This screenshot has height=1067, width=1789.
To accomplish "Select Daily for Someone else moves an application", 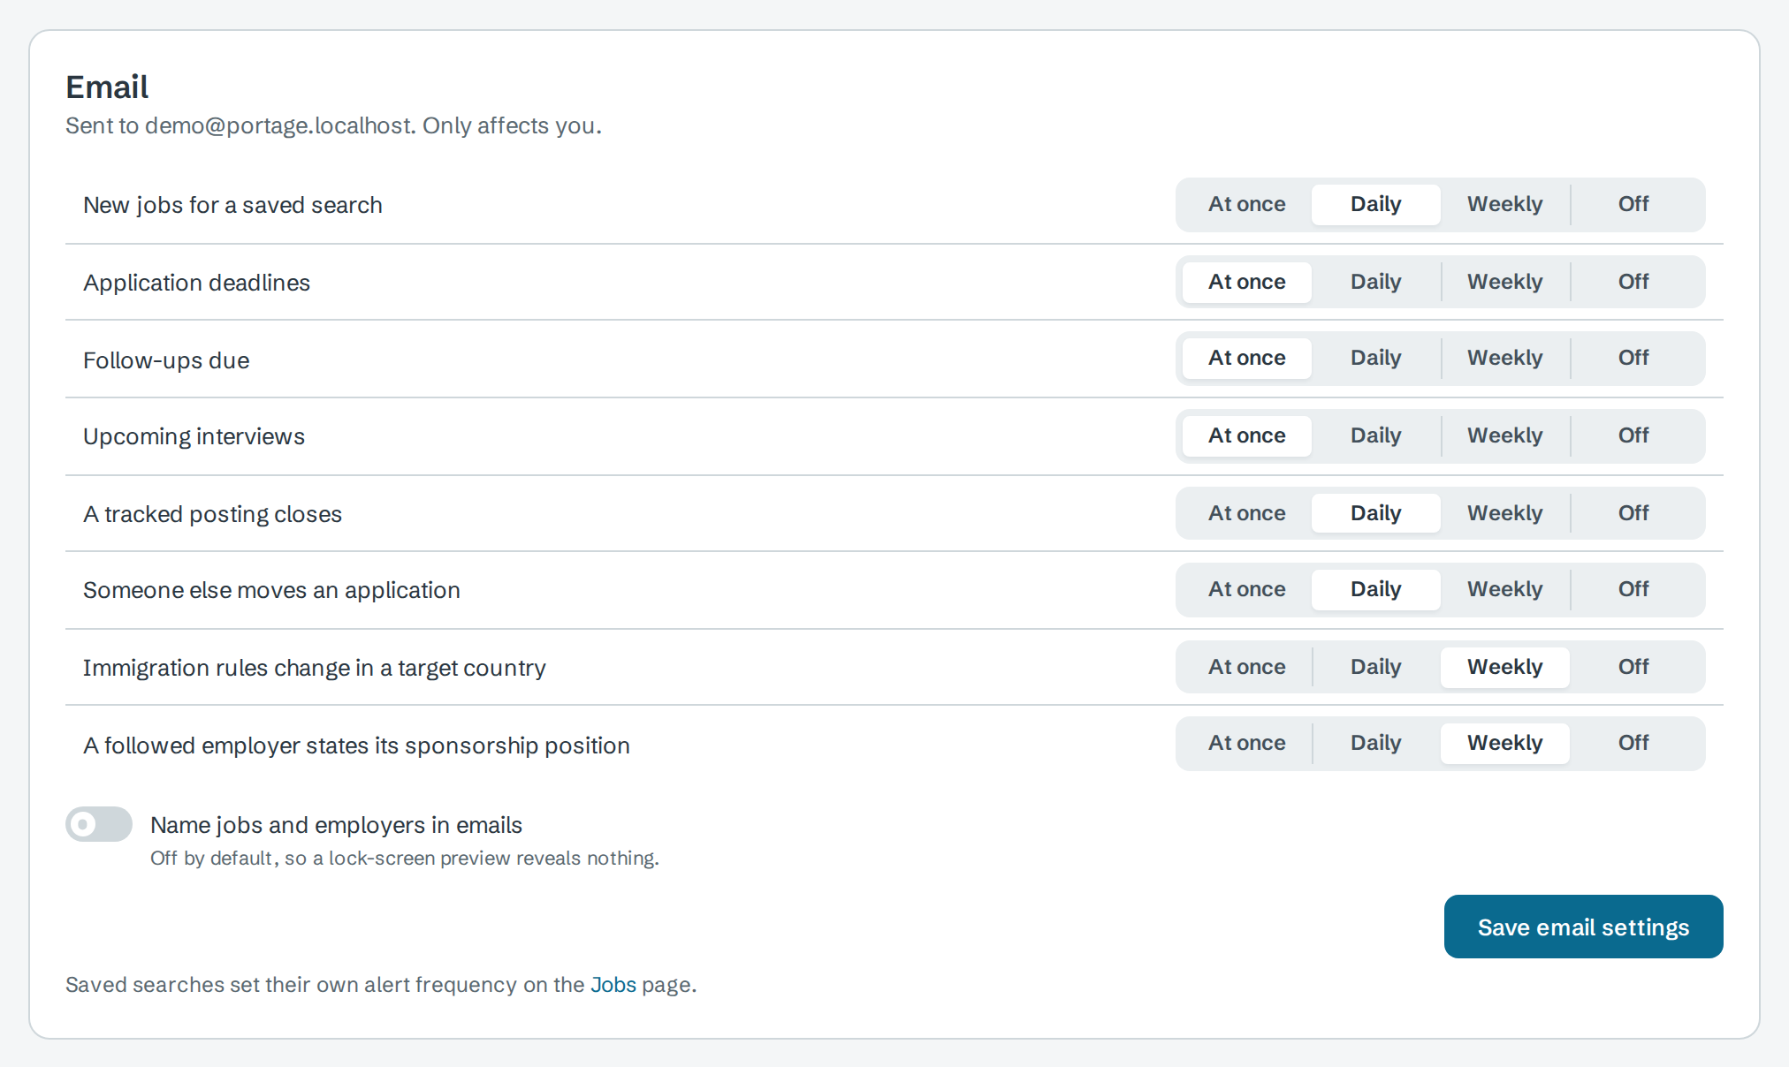I will (1375, 589).
